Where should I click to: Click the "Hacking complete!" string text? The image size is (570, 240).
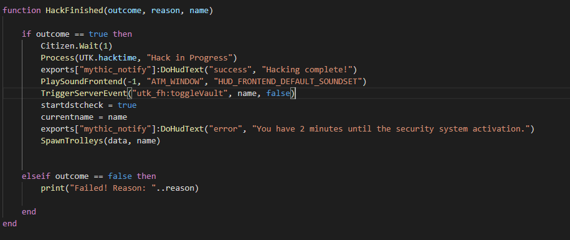point(307,69)
